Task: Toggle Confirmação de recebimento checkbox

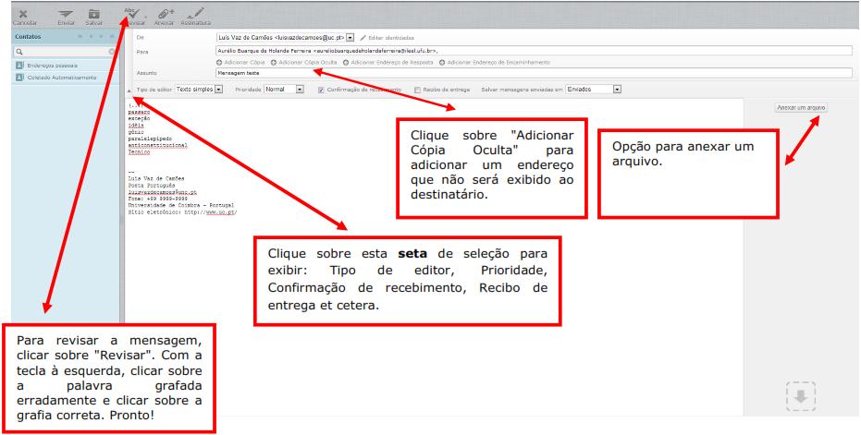Action: [320, 90]
